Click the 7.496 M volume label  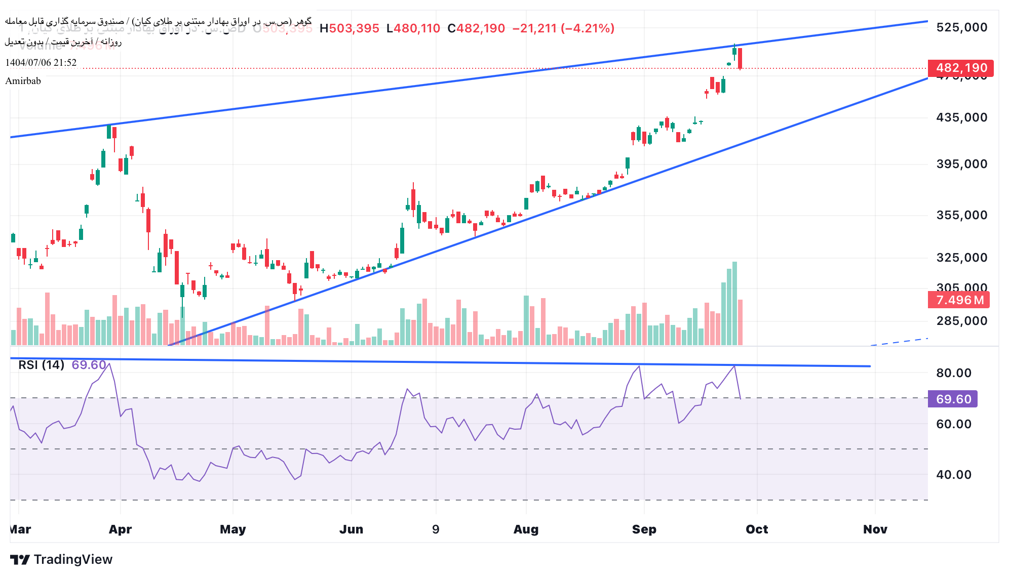[958, 300]
